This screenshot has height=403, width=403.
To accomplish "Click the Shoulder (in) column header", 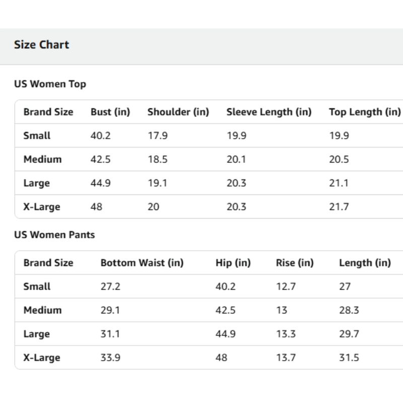I will (x=178, y=112).
